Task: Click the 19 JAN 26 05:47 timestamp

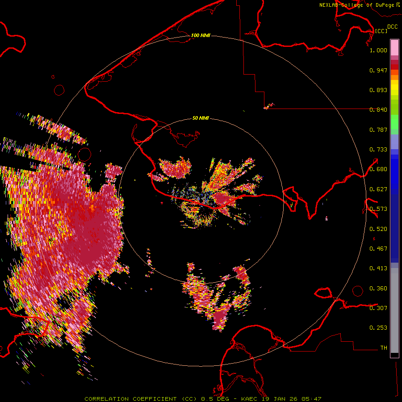Action: click(x=292, y=399)
